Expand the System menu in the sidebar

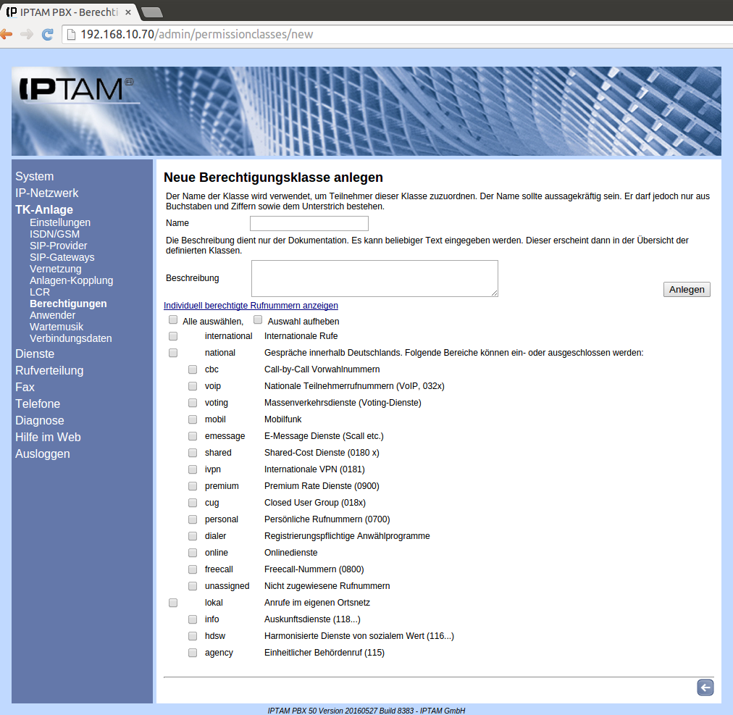tap(34, 177)
